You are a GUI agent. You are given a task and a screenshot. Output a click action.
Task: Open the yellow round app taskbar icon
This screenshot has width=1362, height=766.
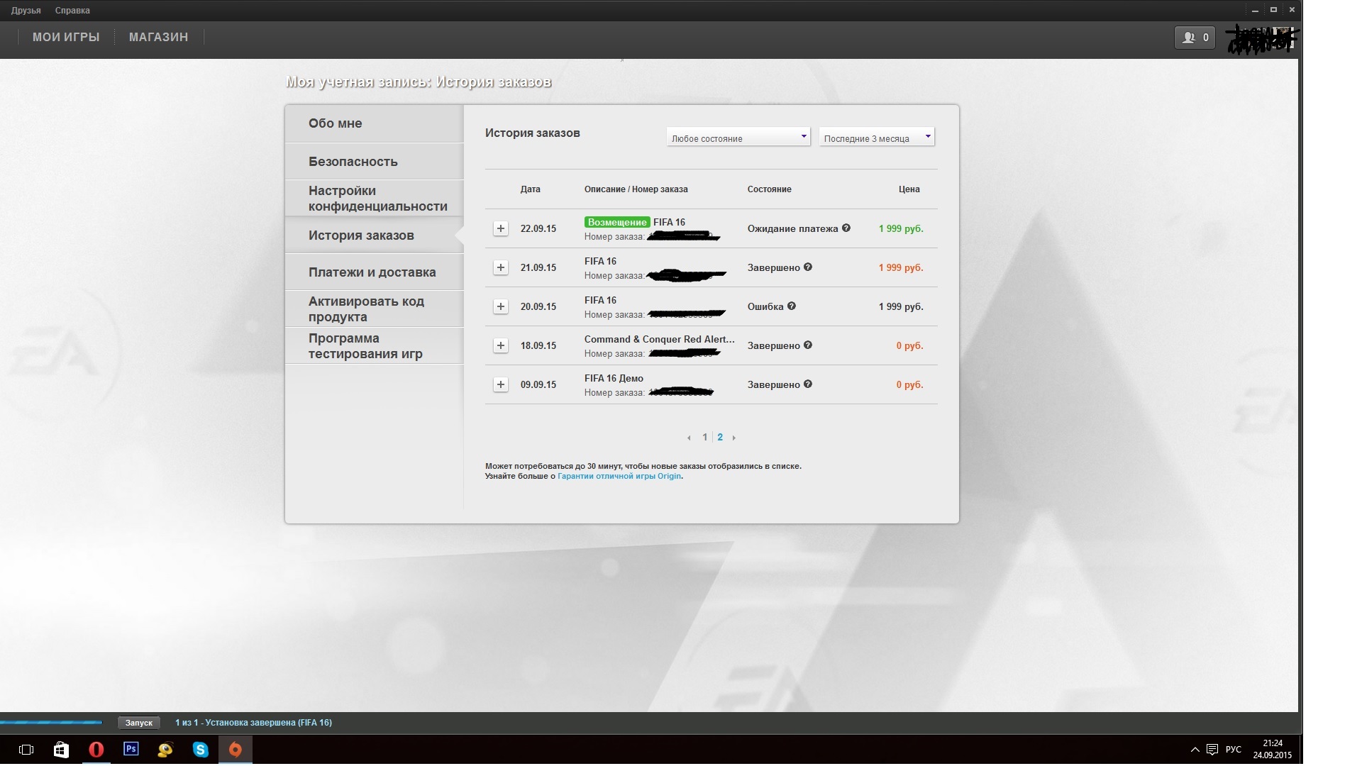point(165,750)
